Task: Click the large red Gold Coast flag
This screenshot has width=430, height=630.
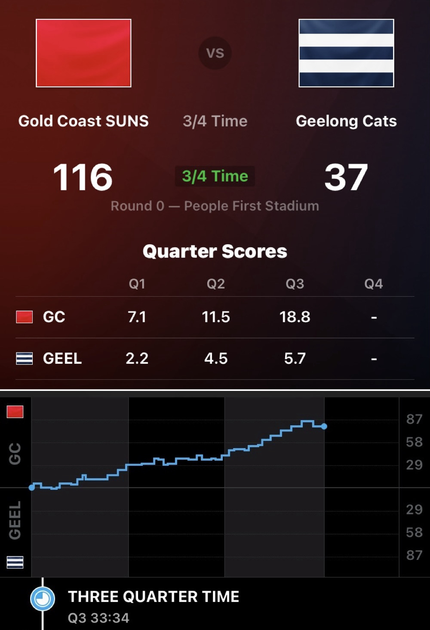Action: pyautogui.click(x=83, y=53)
